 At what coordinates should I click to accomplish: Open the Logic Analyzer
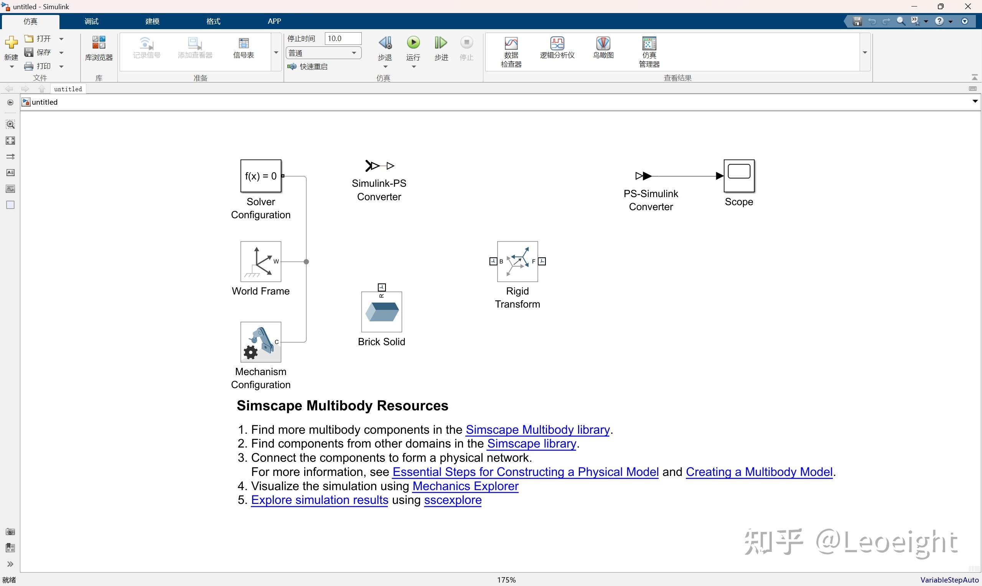click(x=557, y=48)
